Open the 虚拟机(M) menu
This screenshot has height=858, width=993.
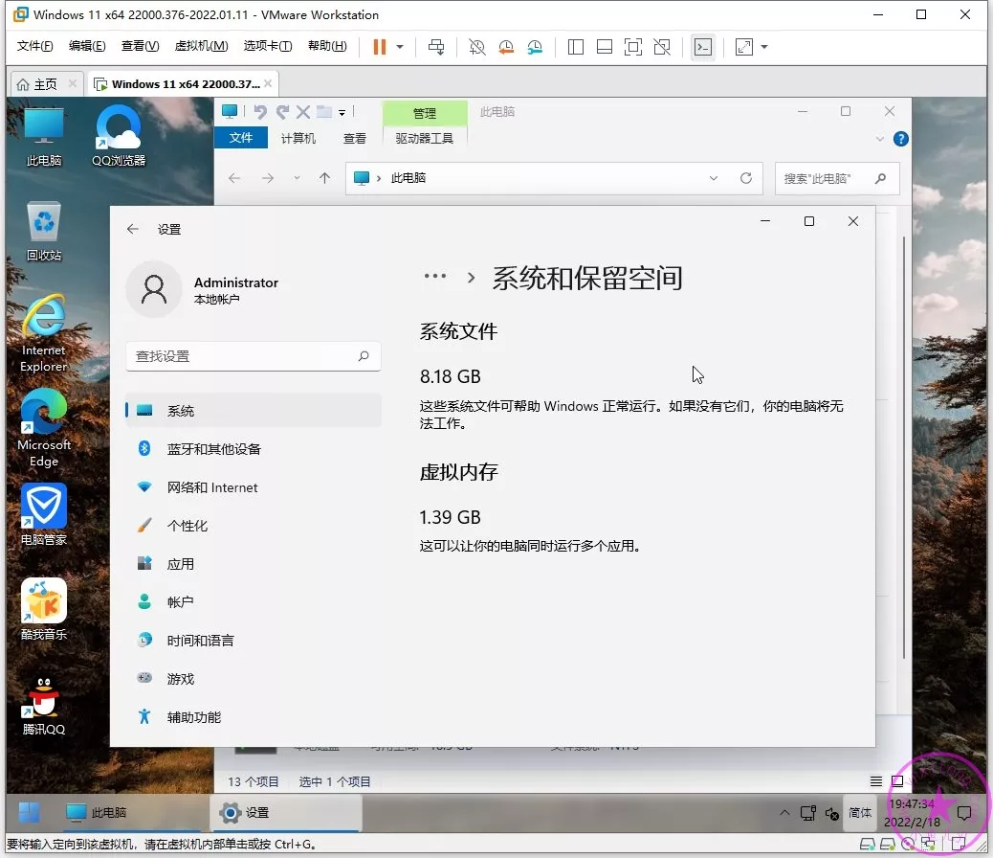click(x=201, y=46)
